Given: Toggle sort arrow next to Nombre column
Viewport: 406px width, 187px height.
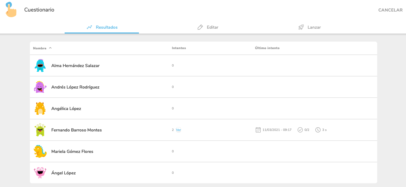Looking at the screenshot, I should tap(50, 48).
